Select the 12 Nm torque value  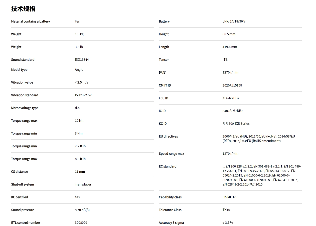click(x=79, y=121)
